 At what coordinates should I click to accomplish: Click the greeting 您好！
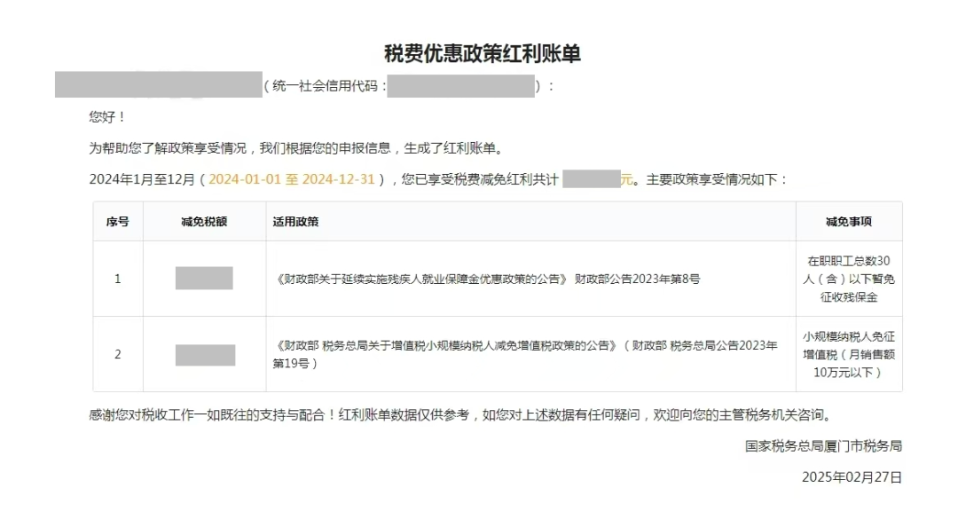(x=107, y=117)
